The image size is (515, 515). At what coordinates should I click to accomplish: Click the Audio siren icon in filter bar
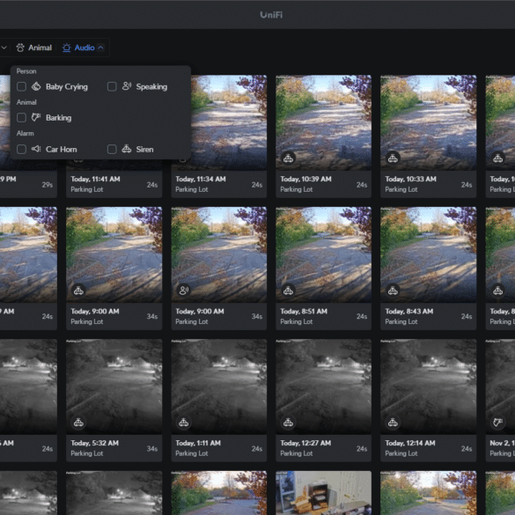[66, 48]
